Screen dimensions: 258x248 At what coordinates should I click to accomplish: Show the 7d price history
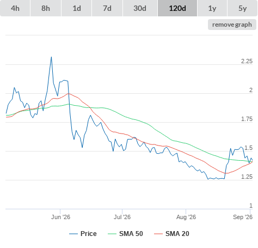(x=107, y=8)
